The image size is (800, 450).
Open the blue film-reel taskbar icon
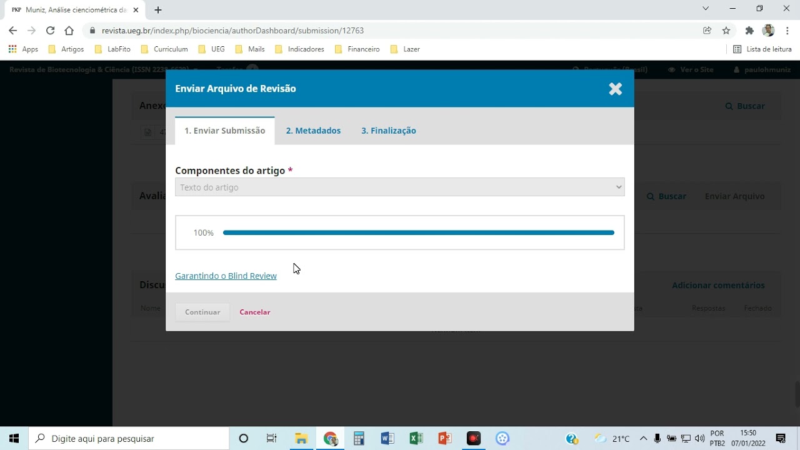(x=502, y=439)
